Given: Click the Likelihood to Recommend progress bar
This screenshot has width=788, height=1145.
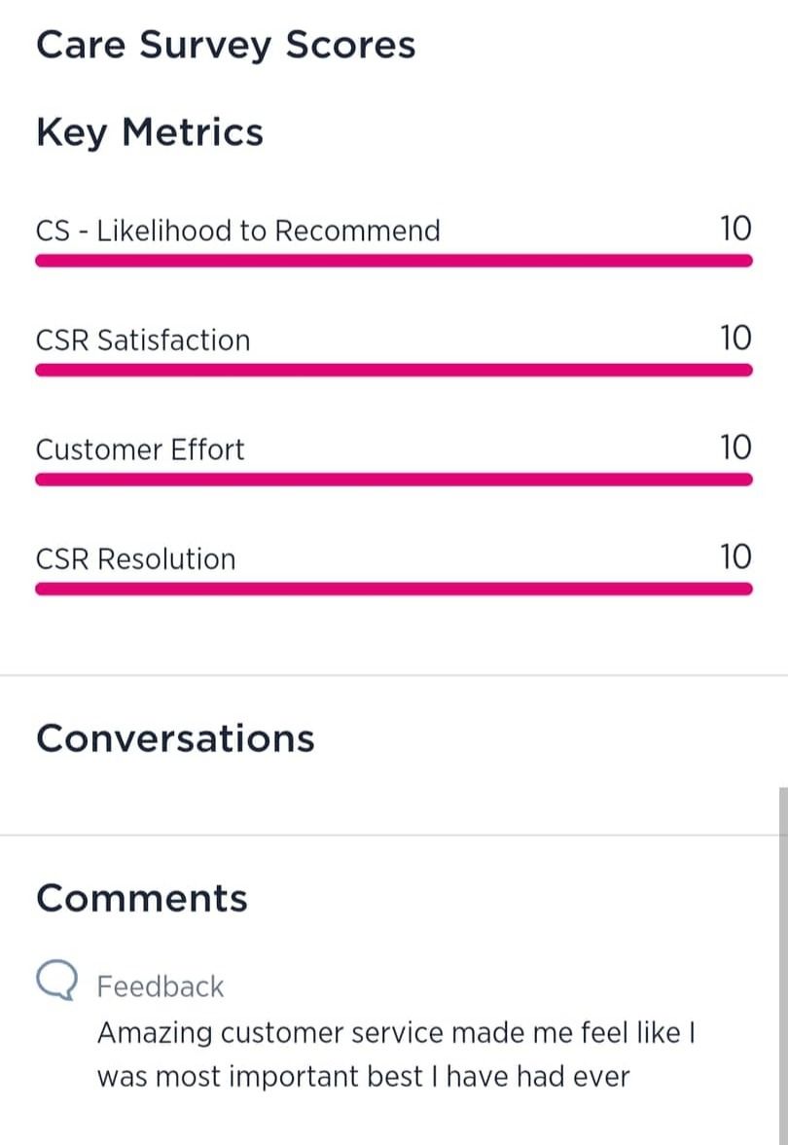Looking at the screenshot, I should click(x=394, y=261).
